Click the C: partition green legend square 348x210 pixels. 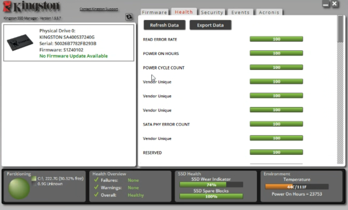tap(34, 178)
